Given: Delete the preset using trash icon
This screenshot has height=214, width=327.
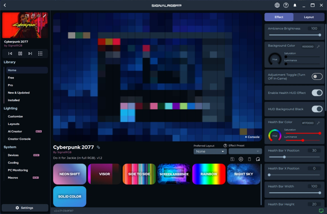Looking at the screenshot, I should tap(249, 159).
